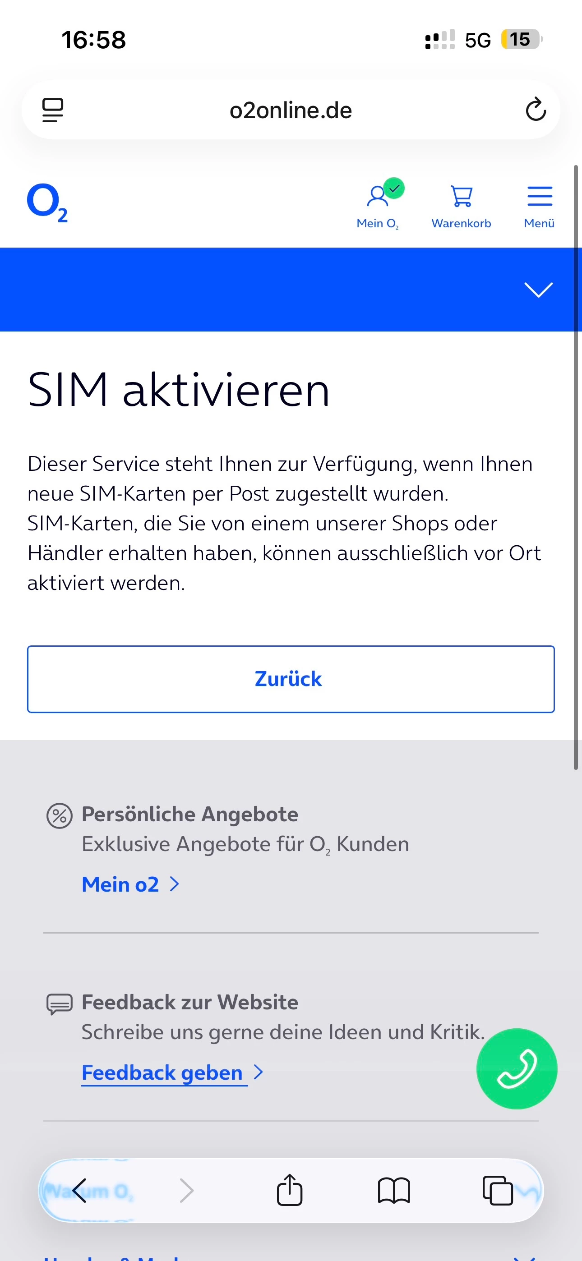Open the Menü hamburger menu

[x=539, y=206]
